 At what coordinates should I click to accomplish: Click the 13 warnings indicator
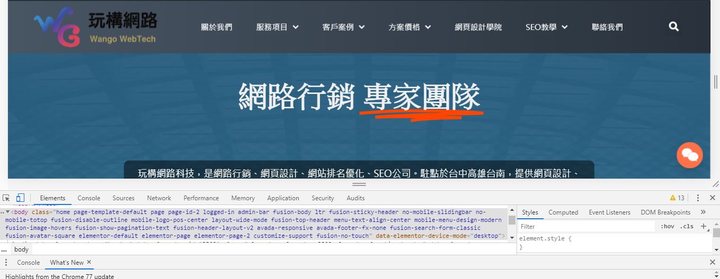(677, 198)
